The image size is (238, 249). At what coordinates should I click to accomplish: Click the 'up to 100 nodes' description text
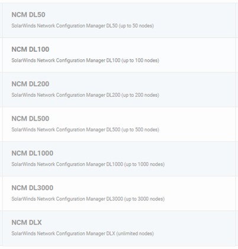tap(85, 61)
